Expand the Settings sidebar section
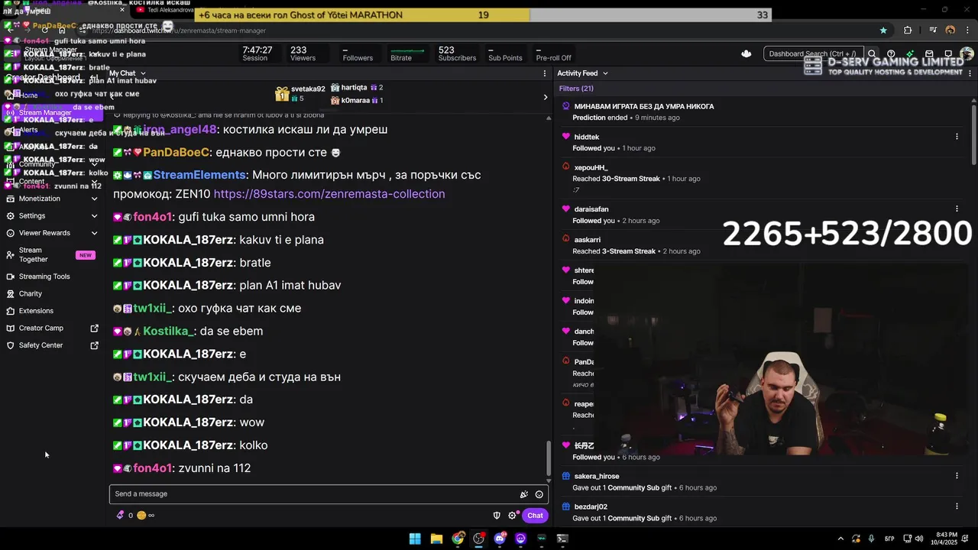This screenshot has height=550, width=978. tap(94, 216)
